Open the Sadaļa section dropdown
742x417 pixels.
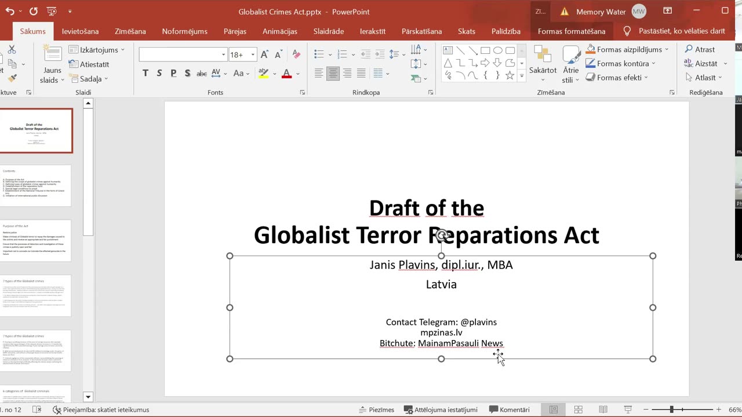click(x=88, y=79)
